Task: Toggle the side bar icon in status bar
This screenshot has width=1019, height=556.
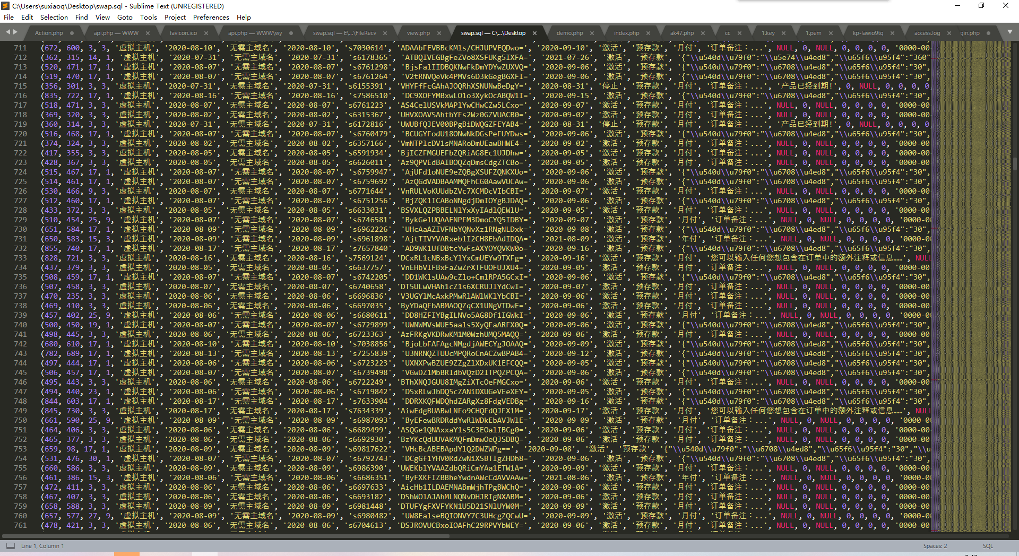Action: click(x=10, y=546)
